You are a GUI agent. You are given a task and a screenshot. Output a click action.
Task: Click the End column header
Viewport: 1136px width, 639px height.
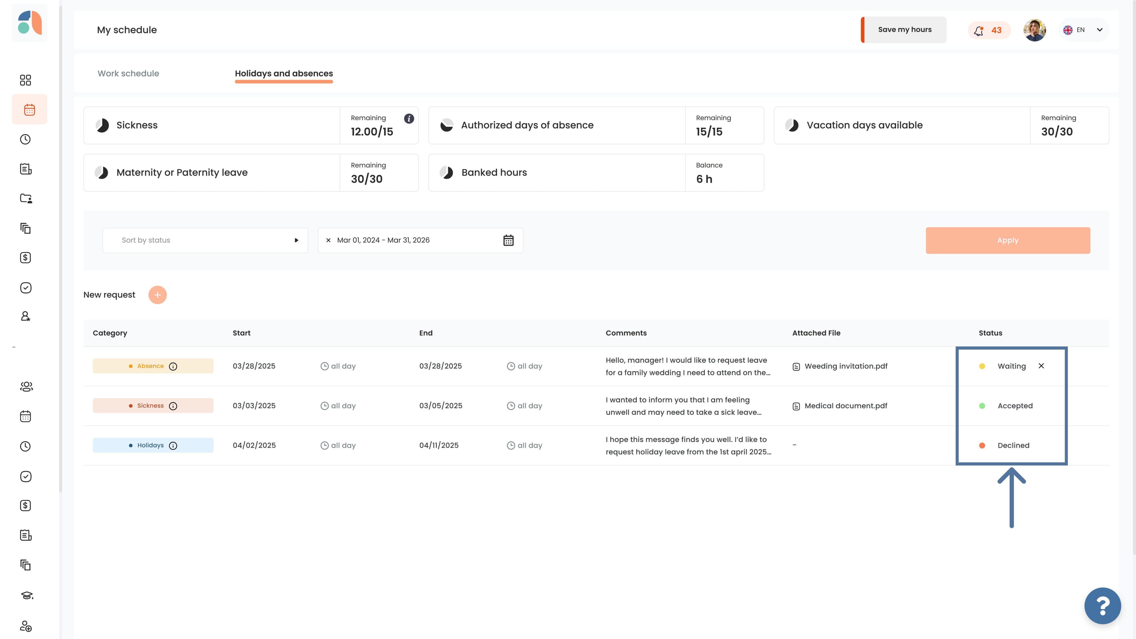coord(425,333)
